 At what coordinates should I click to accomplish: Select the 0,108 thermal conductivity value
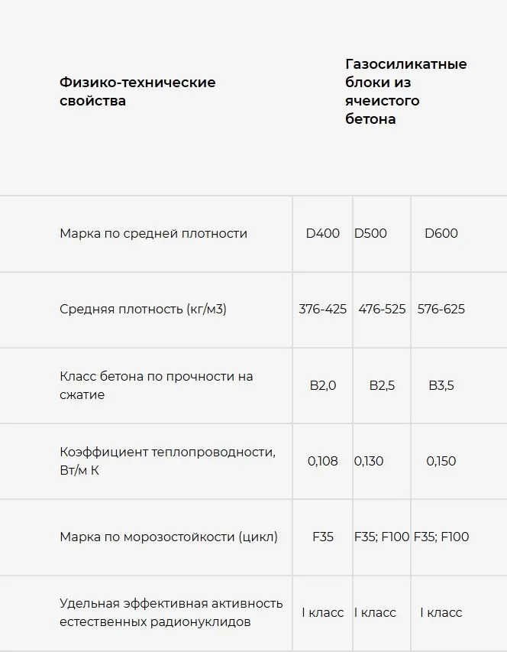[323, 462]
